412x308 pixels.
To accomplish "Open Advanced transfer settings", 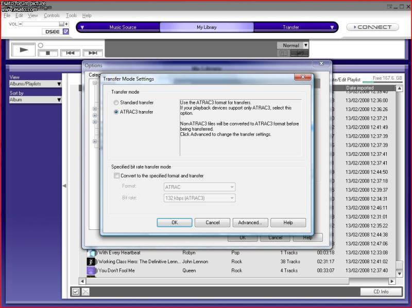I will pyautogui.click(x=250, y=223).
